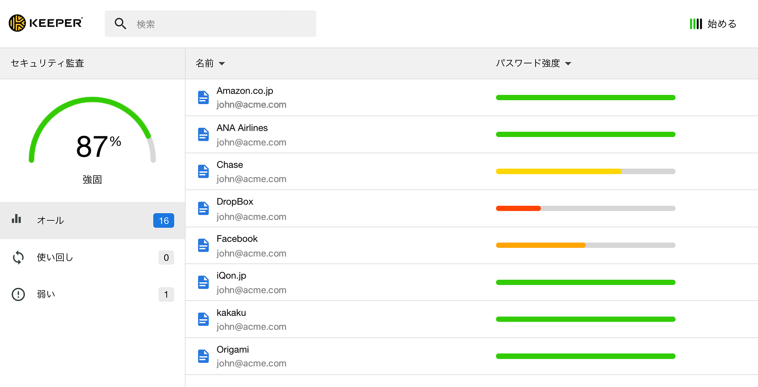
Task: Click the Origami green strength bar
Action: pos(586,356)
